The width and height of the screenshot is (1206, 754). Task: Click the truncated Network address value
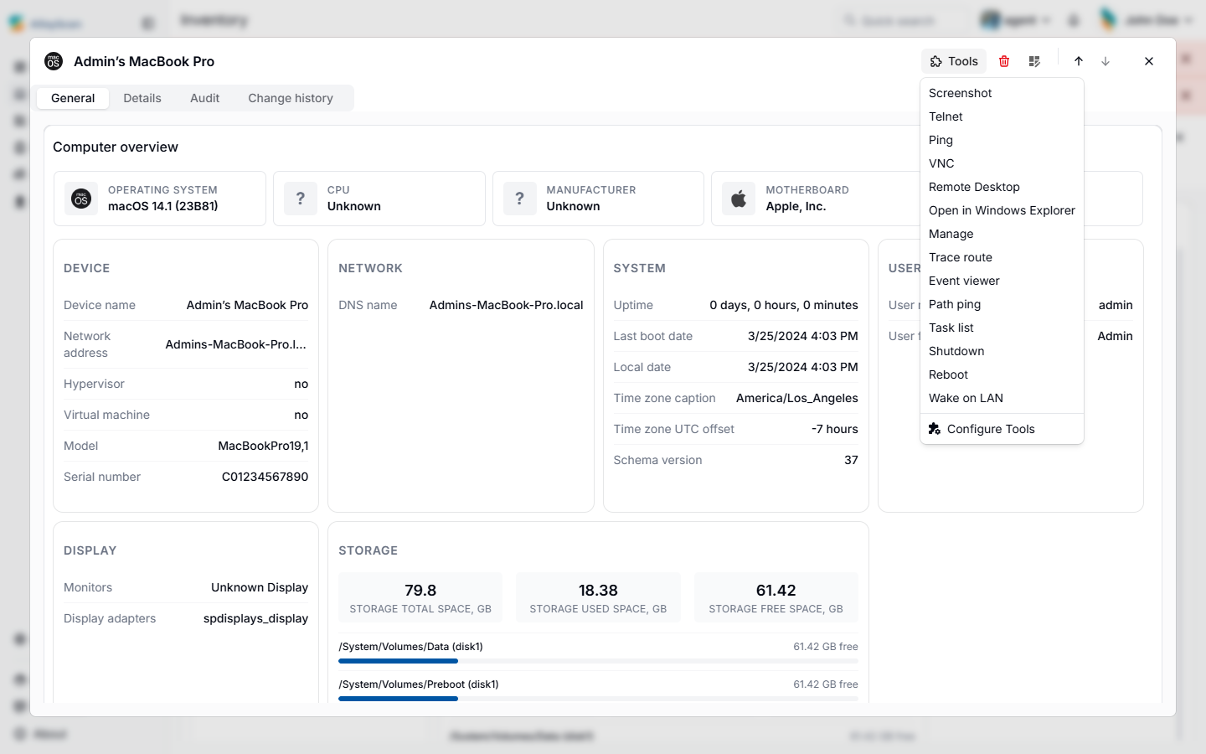point(236,344)
